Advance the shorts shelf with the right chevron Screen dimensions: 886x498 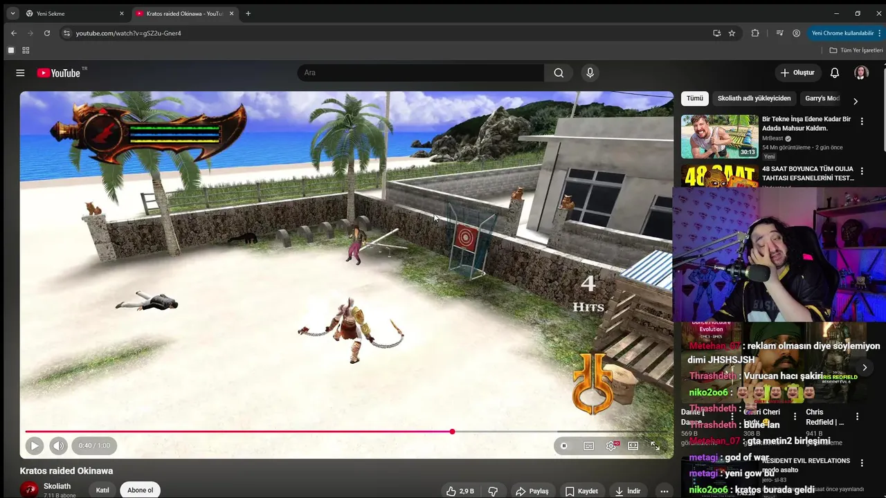point(865,367)
